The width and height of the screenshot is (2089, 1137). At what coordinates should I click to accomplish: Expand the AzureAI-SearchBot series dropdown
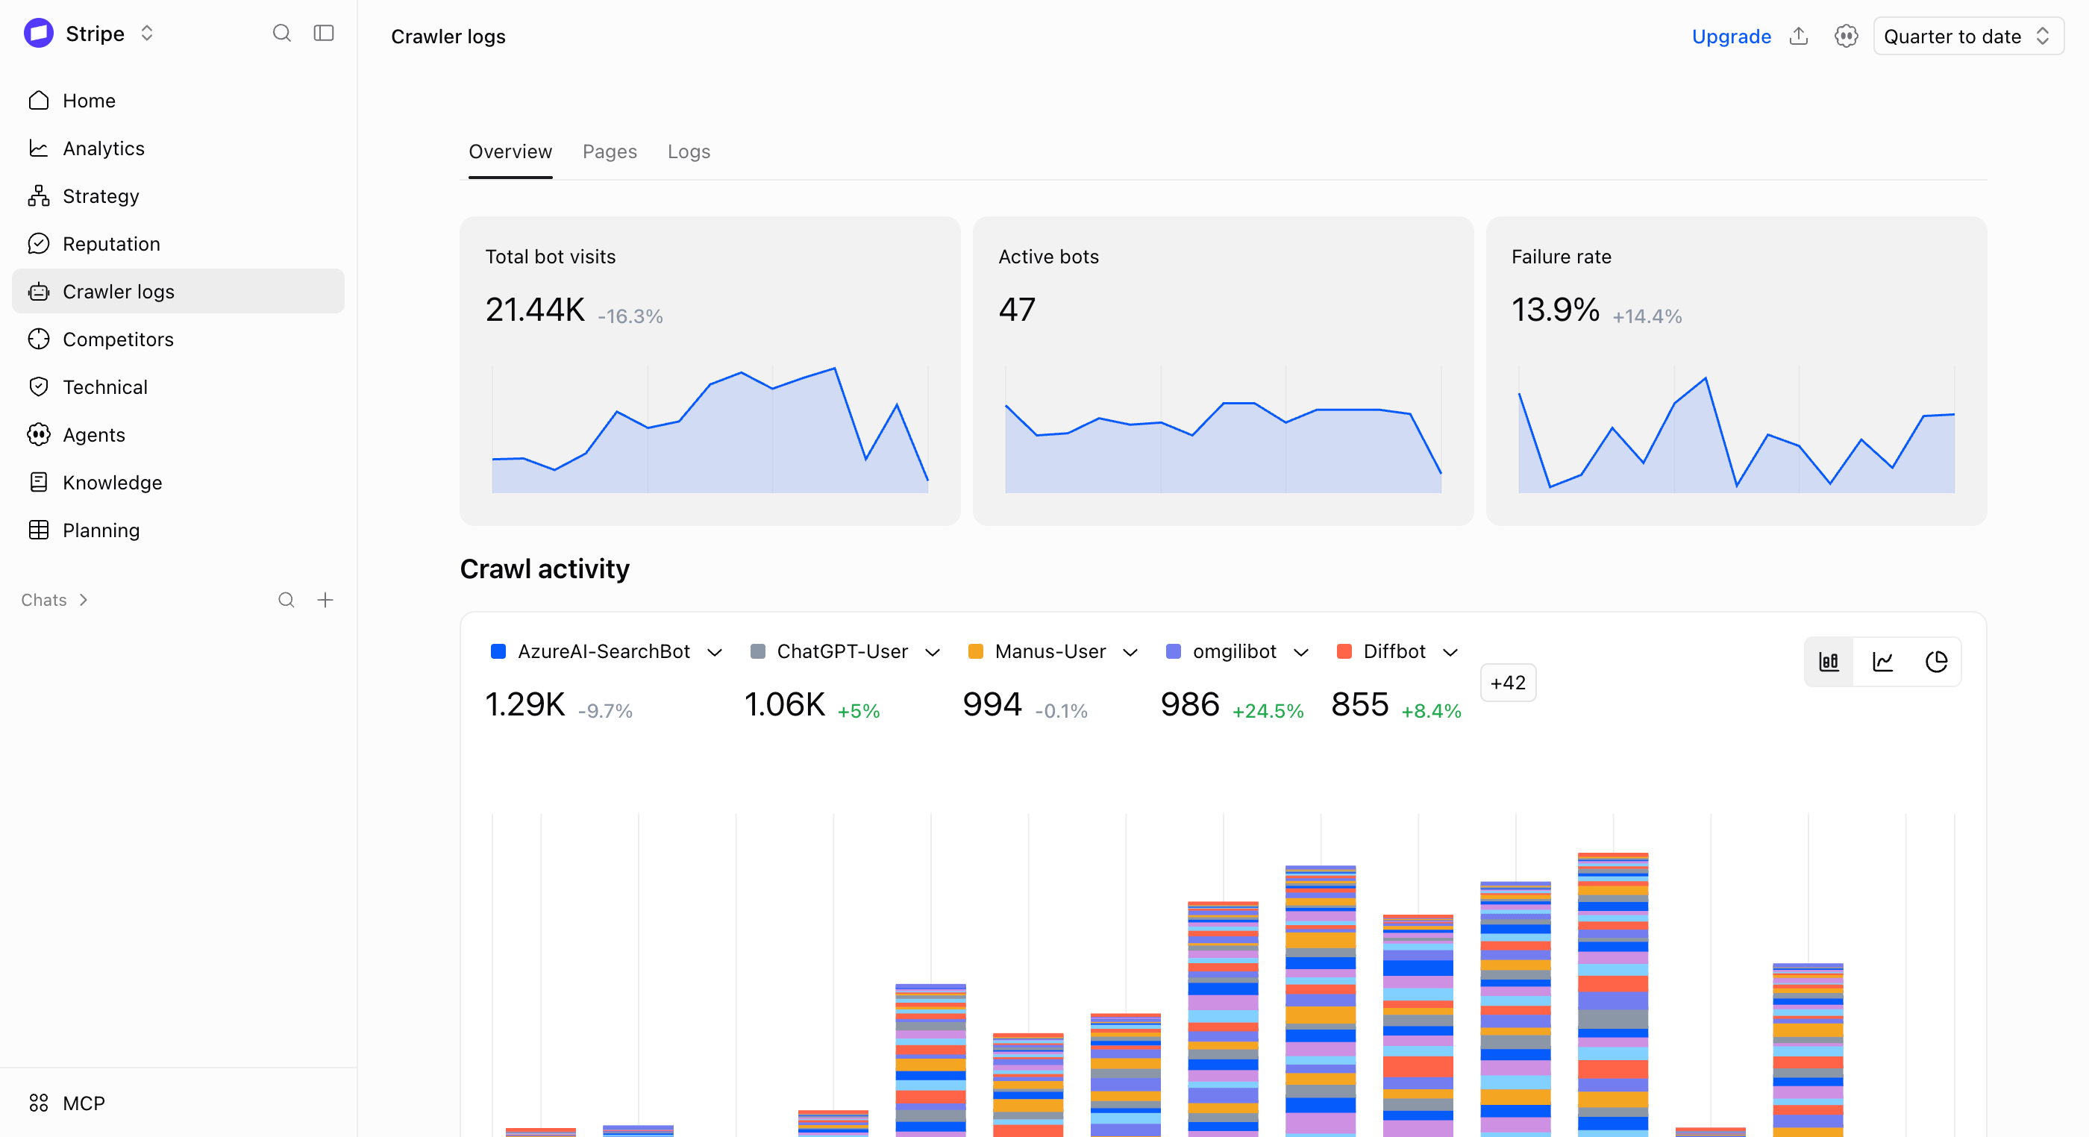715,652
